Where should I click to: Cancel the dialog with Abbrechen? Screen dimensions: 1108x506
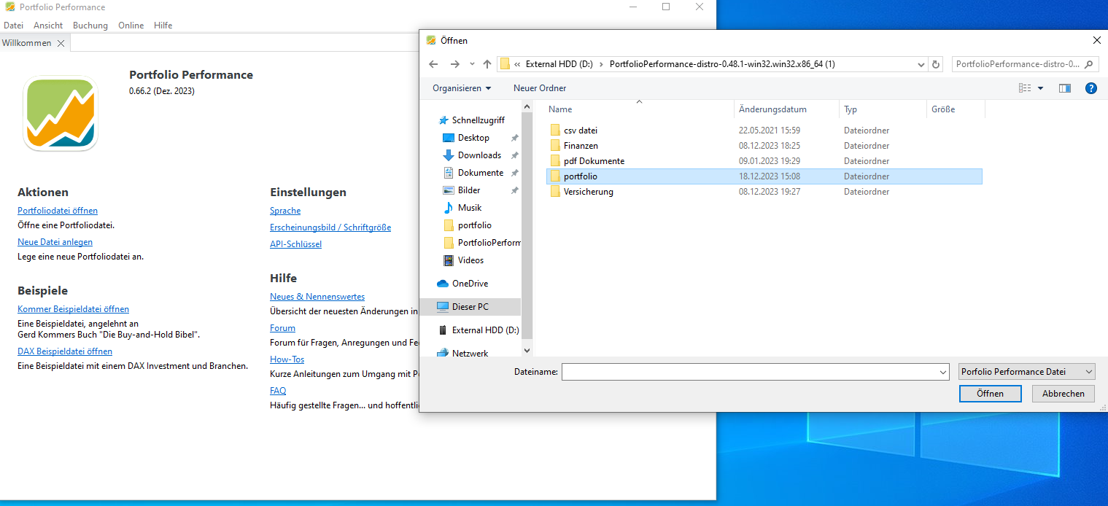coord(1064,394)
